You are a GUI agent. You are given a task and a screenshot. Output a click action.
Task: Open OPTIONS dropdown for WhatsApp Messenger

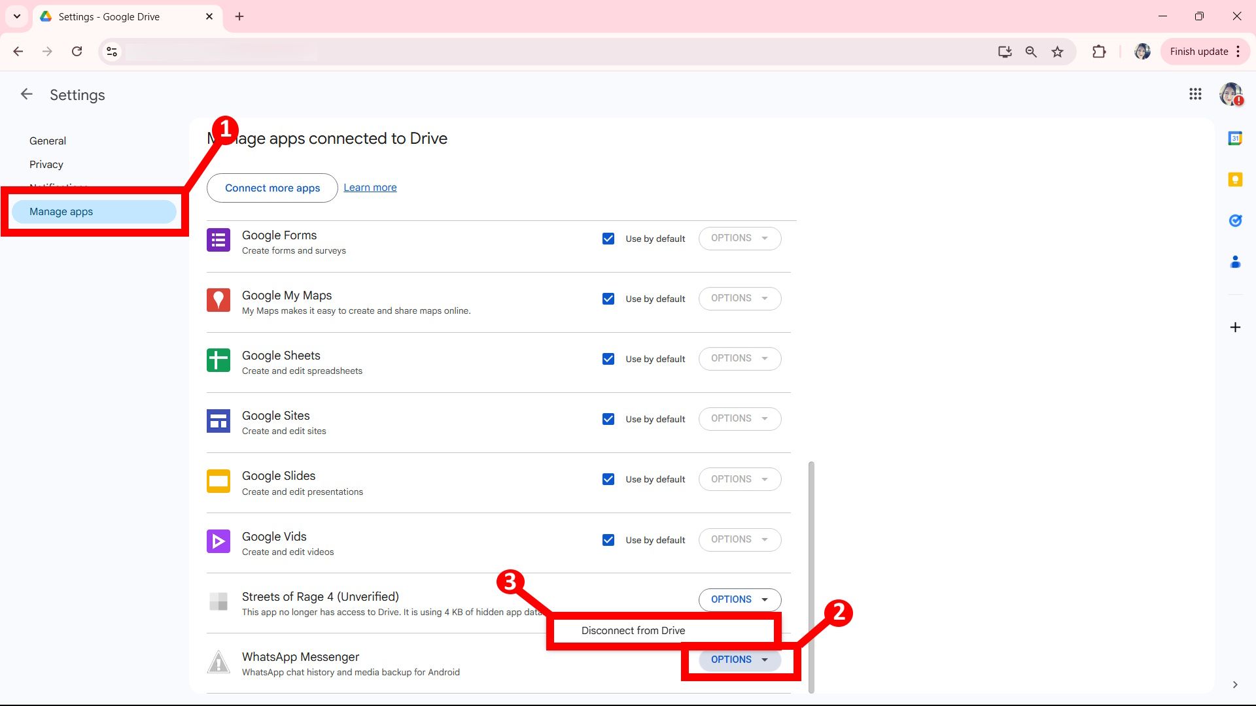coord(739,660)
